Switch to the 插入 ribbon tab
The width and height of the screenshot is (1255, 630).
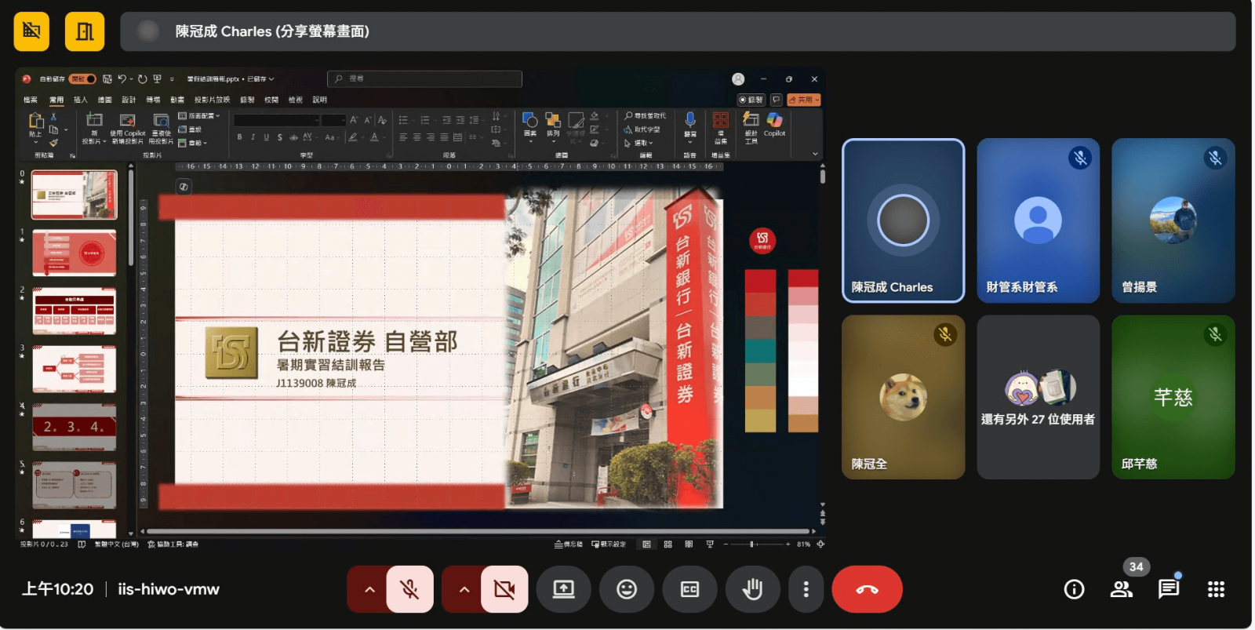click(81, 100)
